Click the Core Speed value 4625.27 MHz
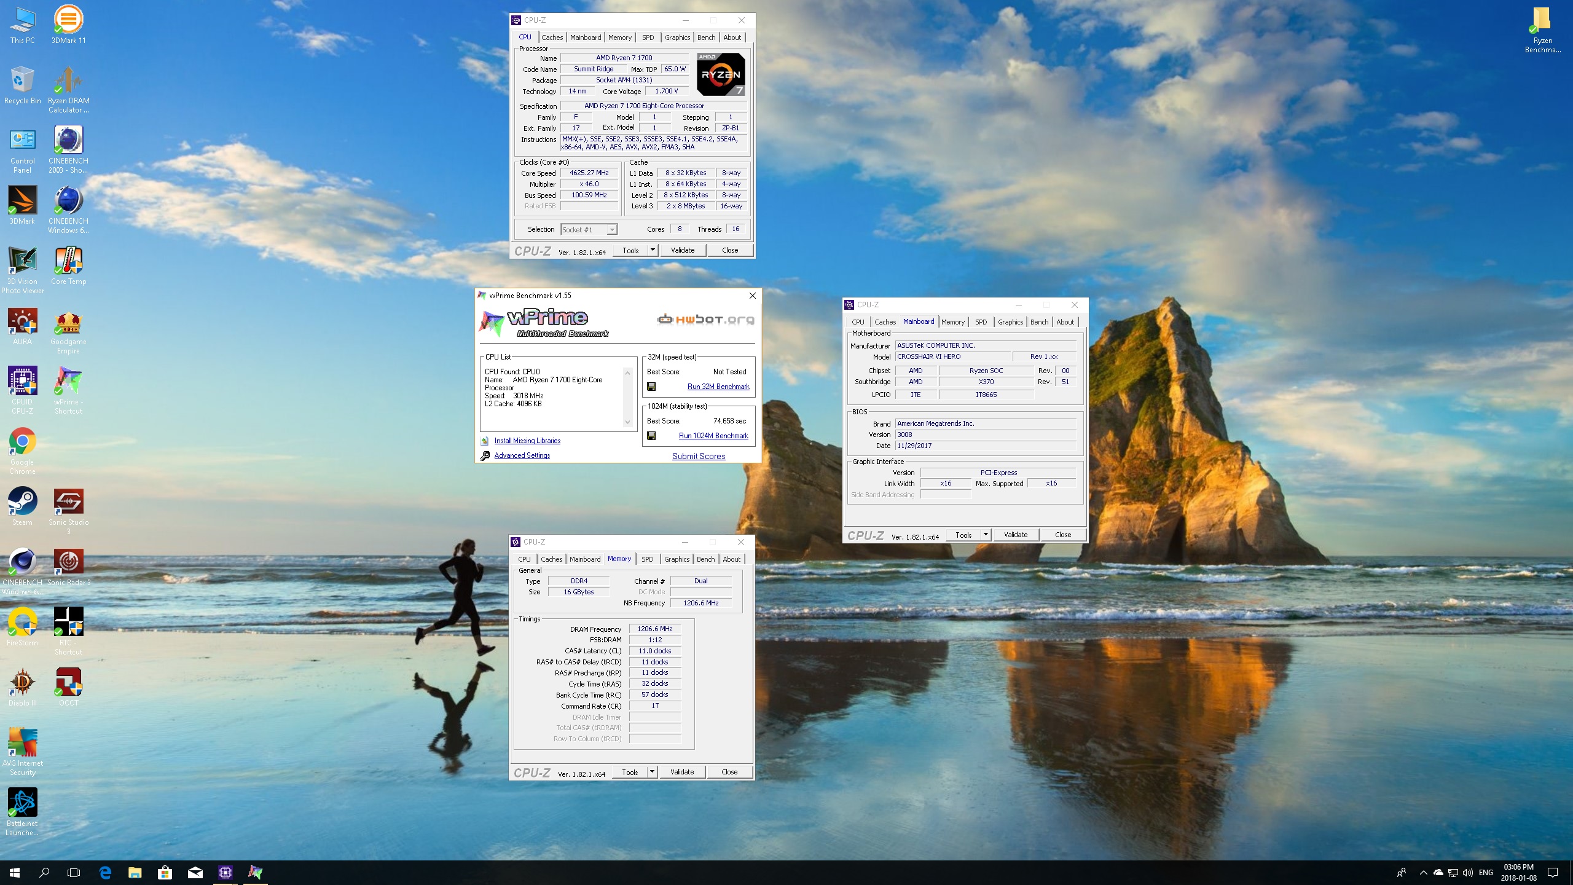 coord(589,173)
